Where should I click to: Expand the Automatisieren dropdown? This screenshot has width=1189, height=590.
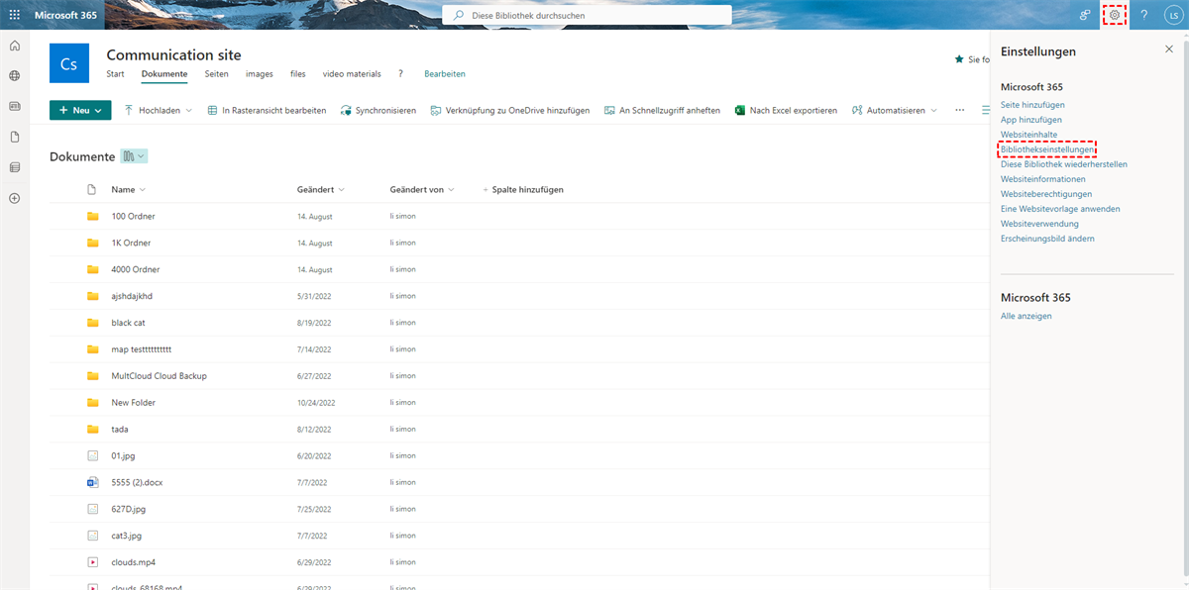point(895,110)
